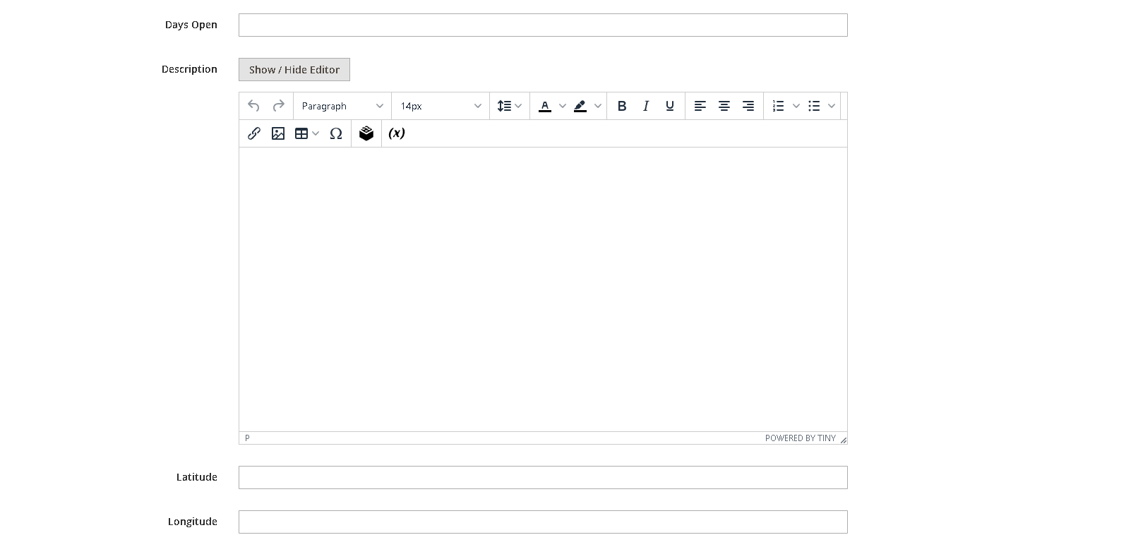Click the insert variable (x) icon
Viewport: 1126px width, 559px height.
(x=397, y=133)
